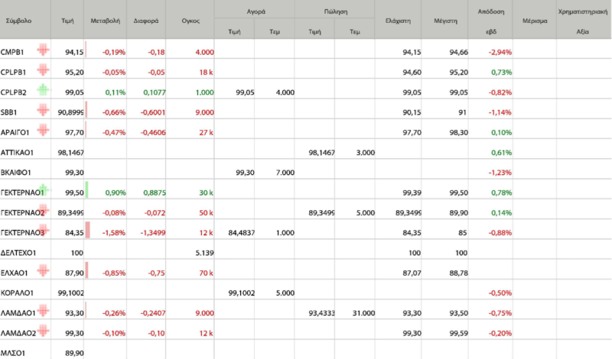The image size is (612, 359).
Task: Click the Ογκος column header
Action: click(190, 21)
